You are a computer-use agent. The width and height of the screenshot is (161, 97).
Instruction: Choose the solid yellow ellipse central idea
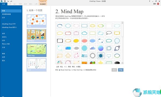coord(76,41)
